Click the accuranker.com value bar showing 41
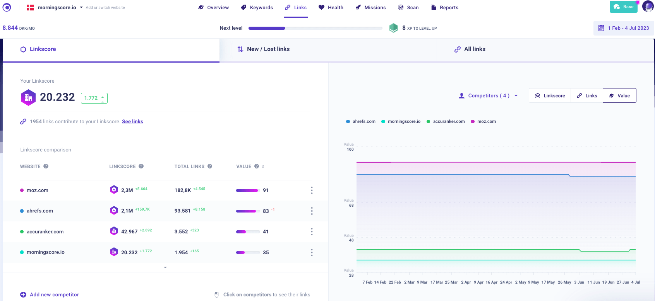 (248, 232)
